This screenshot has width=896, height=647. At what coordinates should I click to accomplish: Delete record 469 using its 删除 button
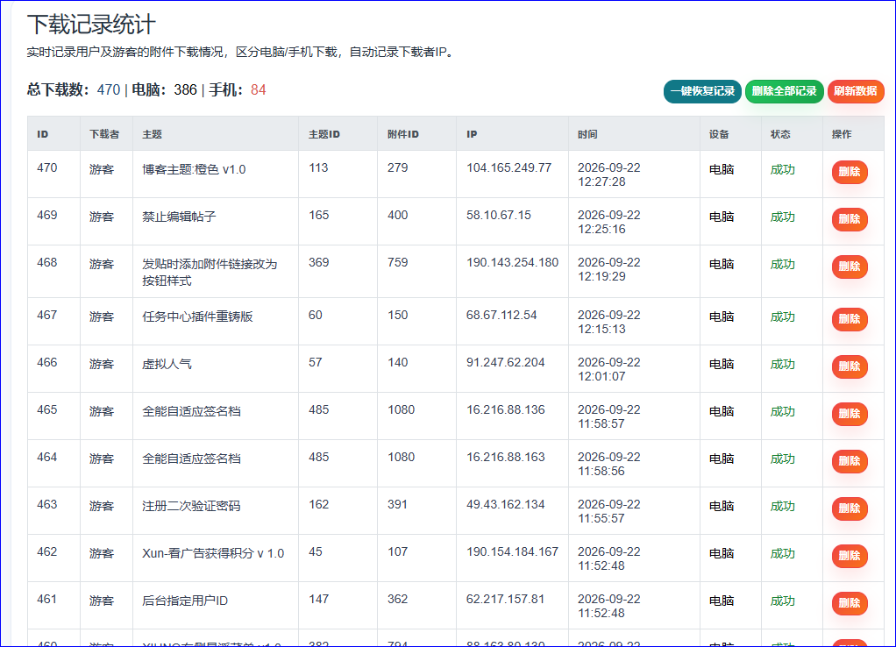(850, 219)
